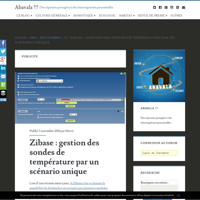The width and height of the screenshot is (200, 200).
Task: Click the Abavala !!! site title
Action: coord(26,7)
